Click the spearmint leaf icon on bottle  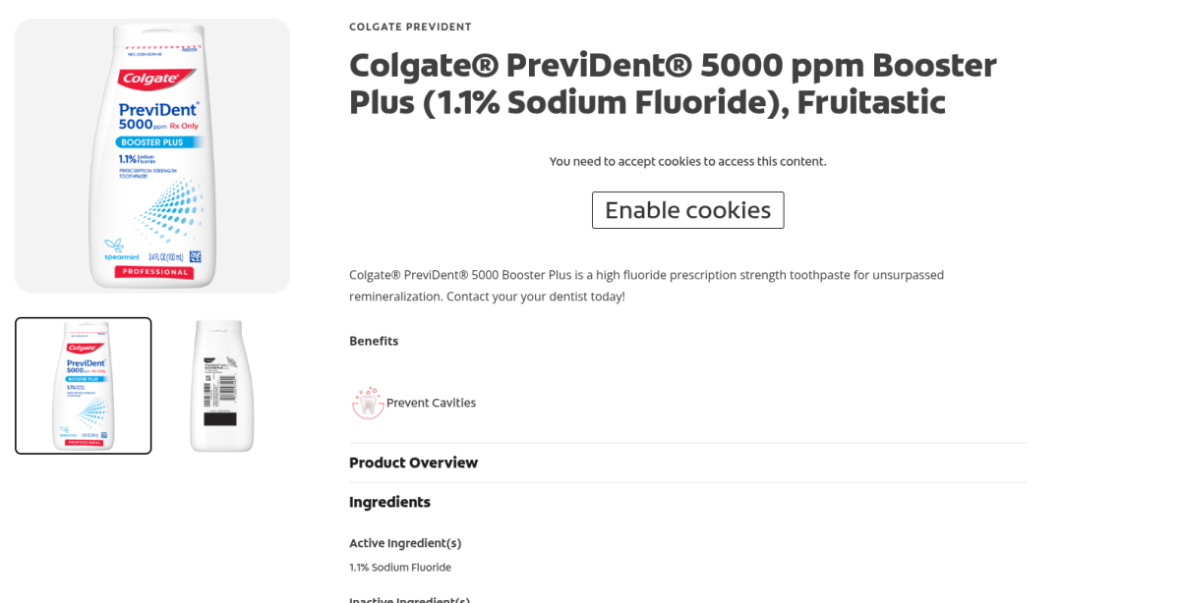click(x=114, y=244)
